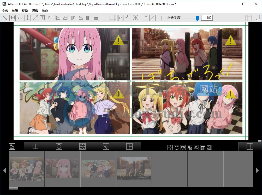
Task: Switch to the grid templates tab
Action: (x=129, y=146)
